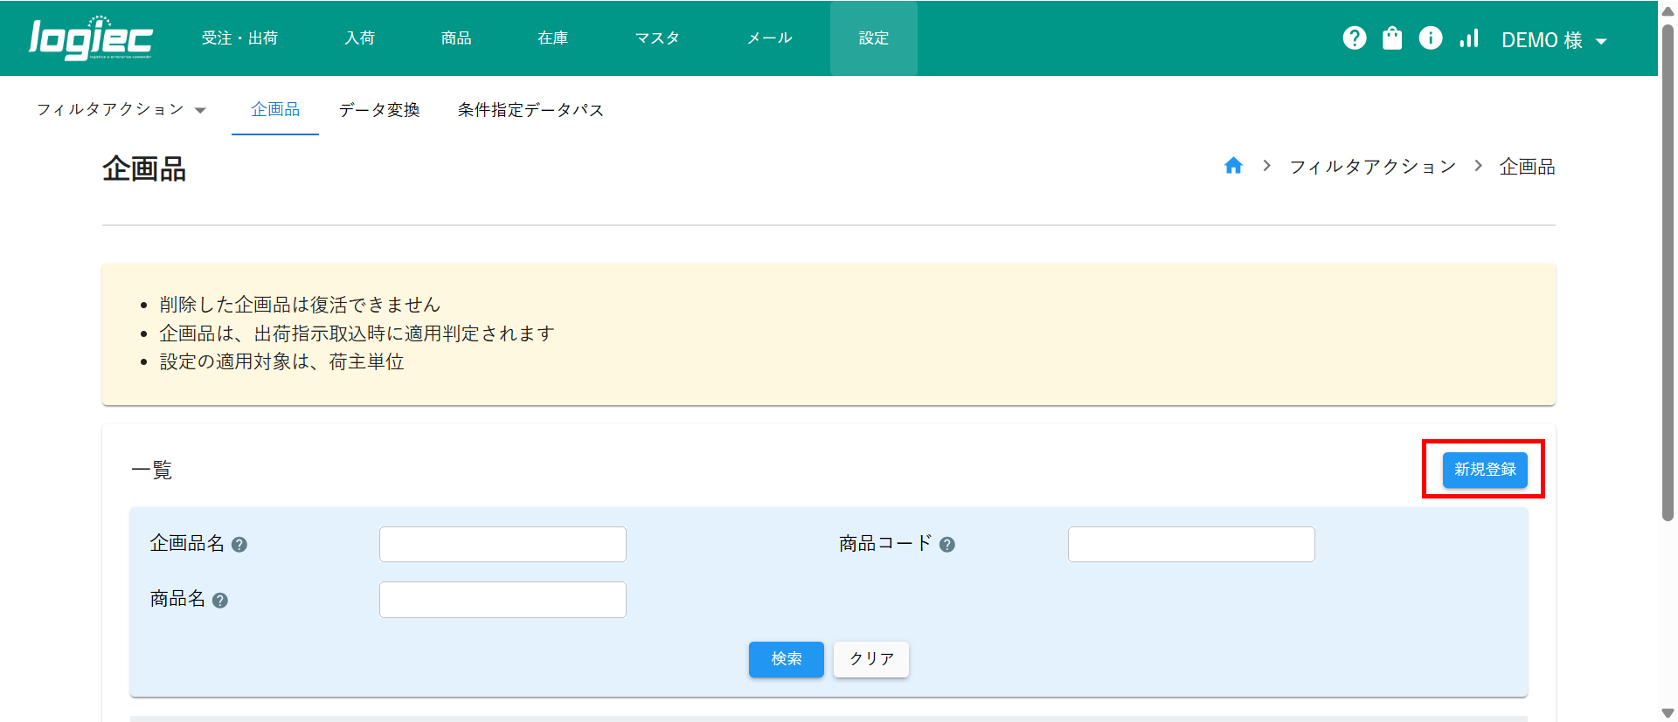Open the マスタ menu

(656, 38)
